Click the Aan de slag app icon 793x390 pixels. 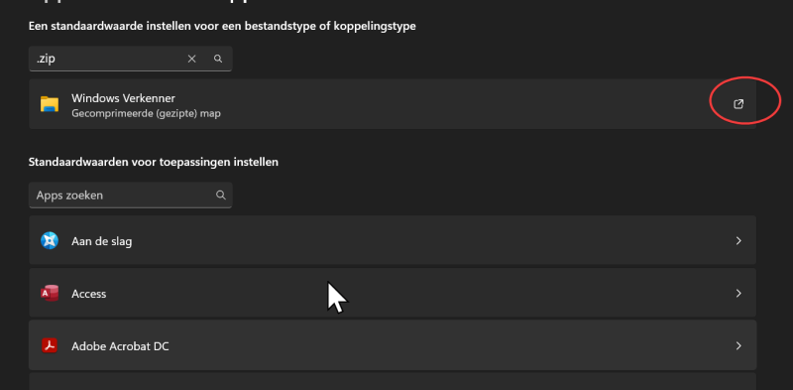tap(50, 240)
